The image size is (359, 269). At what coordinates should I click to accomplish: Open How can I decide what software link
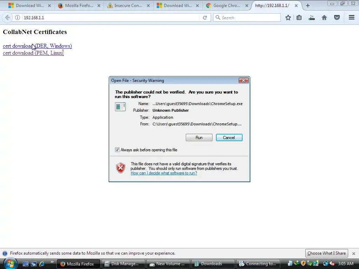[x=164, y=173]
